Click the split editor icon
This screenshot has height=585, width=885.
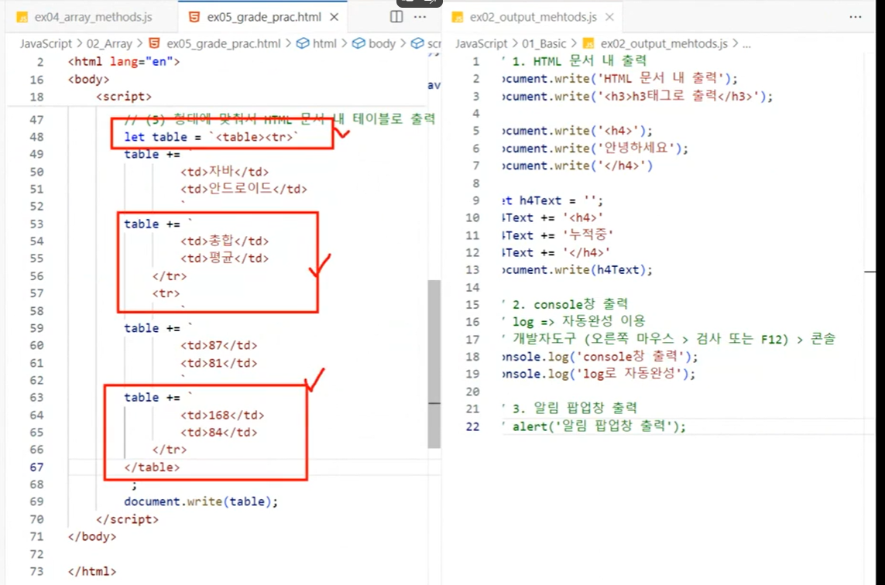pyautogui.click(x=396, y=17)
